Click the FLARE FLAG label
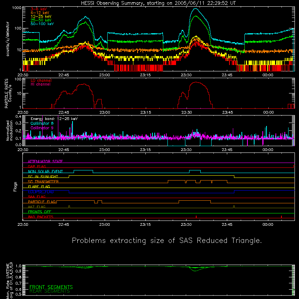 [x=39, y=187]
